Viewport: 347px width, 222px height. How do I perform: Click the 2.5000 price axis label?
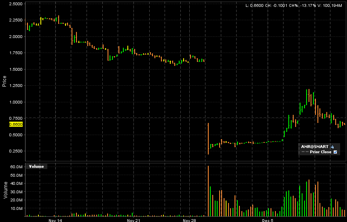click(16, 4)
